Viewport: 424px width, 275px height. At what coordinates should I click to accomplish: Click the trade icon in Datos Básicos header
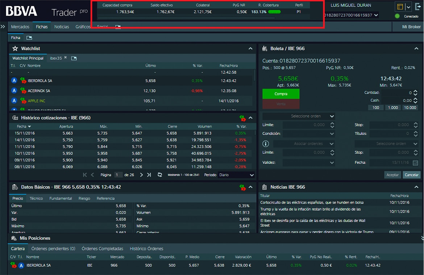(x=242, y=187)
